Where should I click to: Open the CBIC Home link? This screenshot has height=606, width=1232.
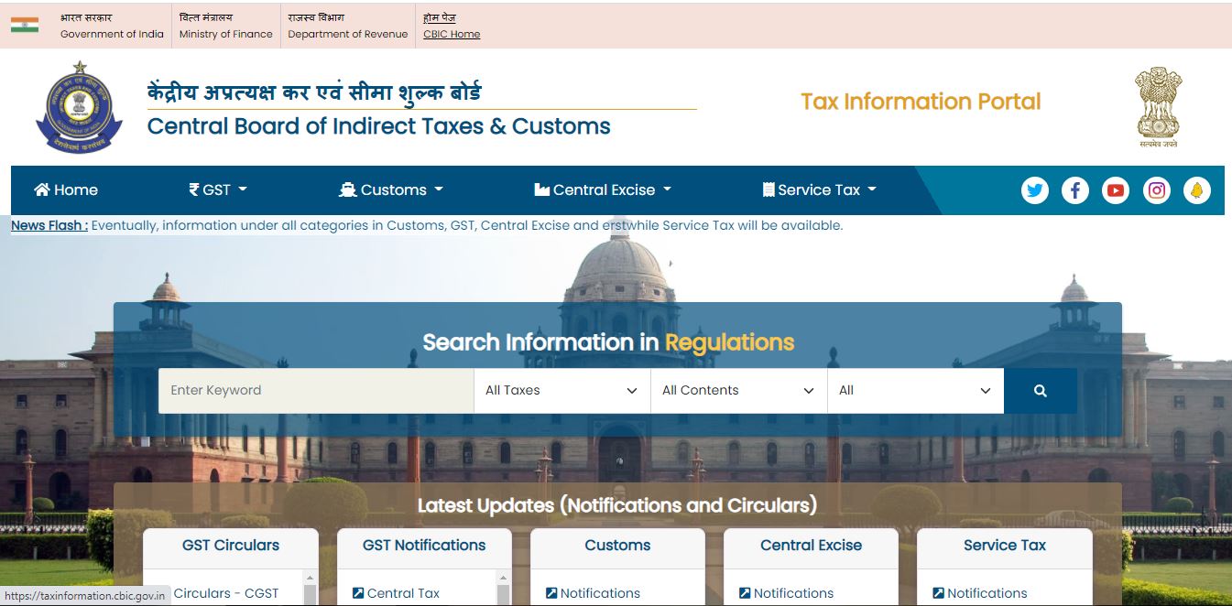[x=451, y=34]
